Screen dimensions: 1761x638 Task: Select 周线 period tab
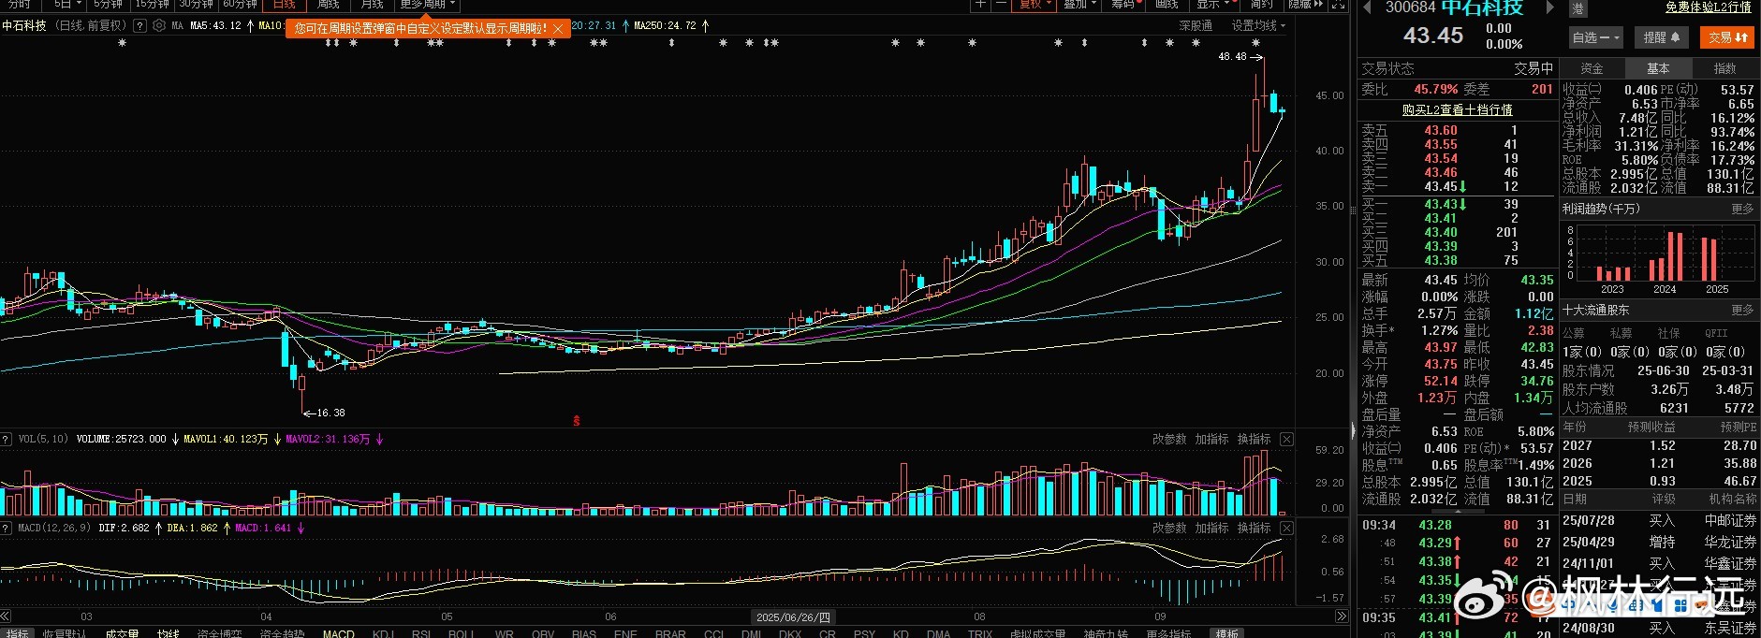click(x=329, y=5)
